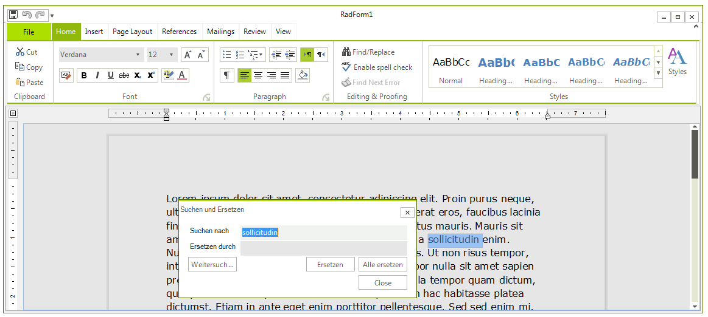The height and width of the screenshot is (317, 708).
Task: Insert a bulleted list
Action: (227, 55)
